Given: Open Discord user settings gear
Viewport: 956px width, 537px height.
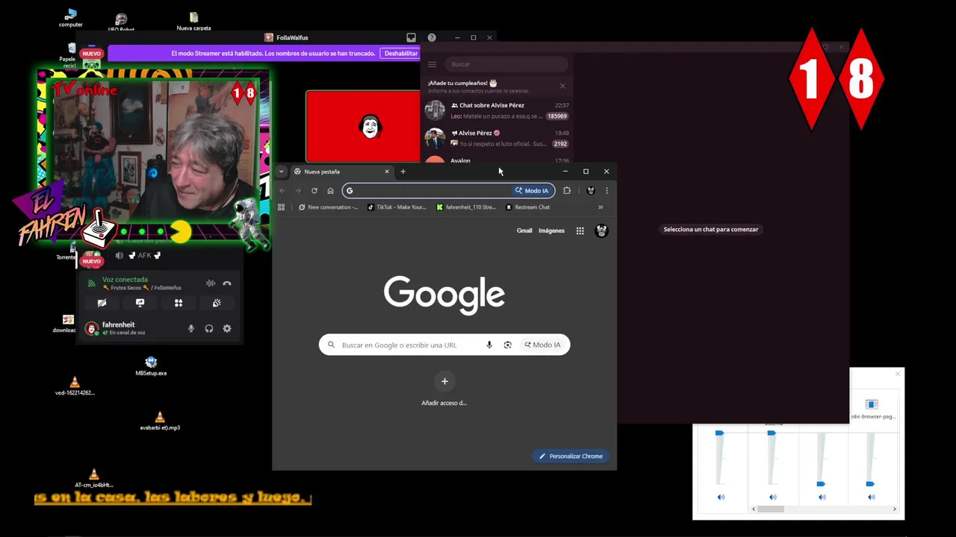Looking at the screenshot, I should pyautogui.click(x=227, y=328).
